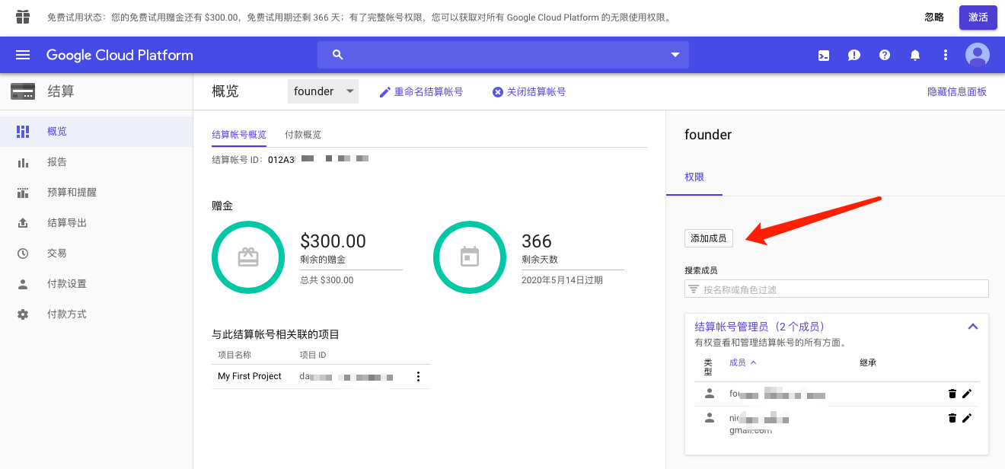Collapse the 结算帐号管理员 section chevron
The height and width of the screenshot is (469, 1005).
[x=972, y=327]
